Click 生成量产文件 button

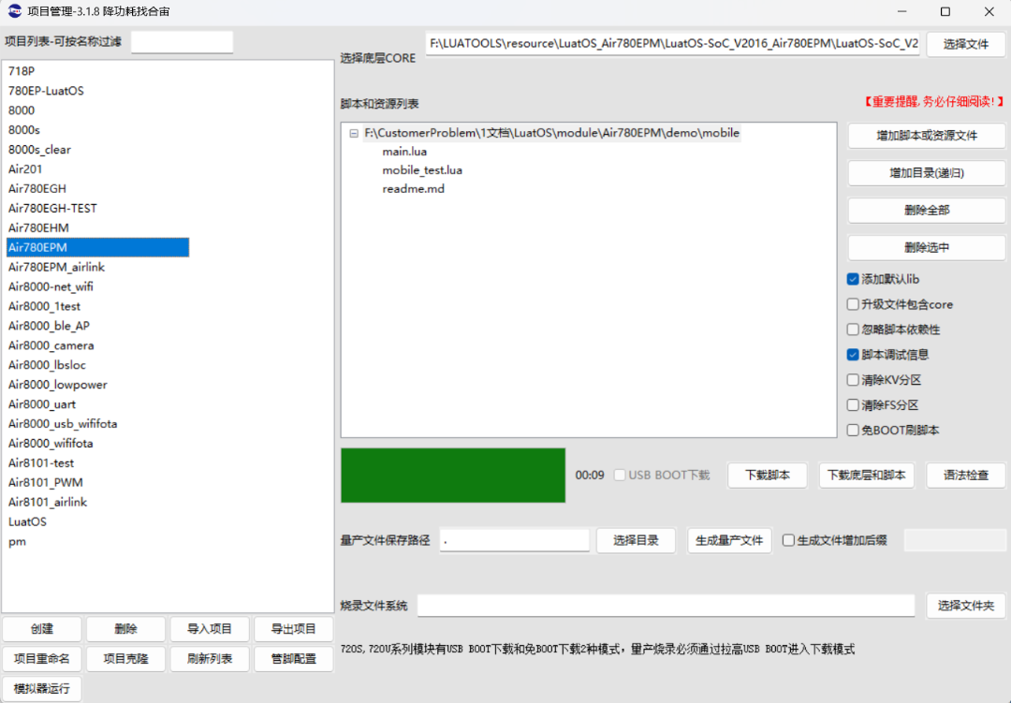click(x=729, y=540)
